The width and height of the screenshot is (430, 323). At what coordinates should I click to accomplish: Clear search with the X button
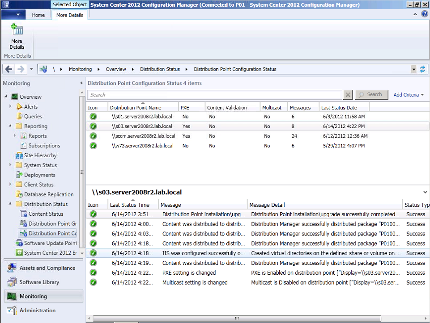348,95
